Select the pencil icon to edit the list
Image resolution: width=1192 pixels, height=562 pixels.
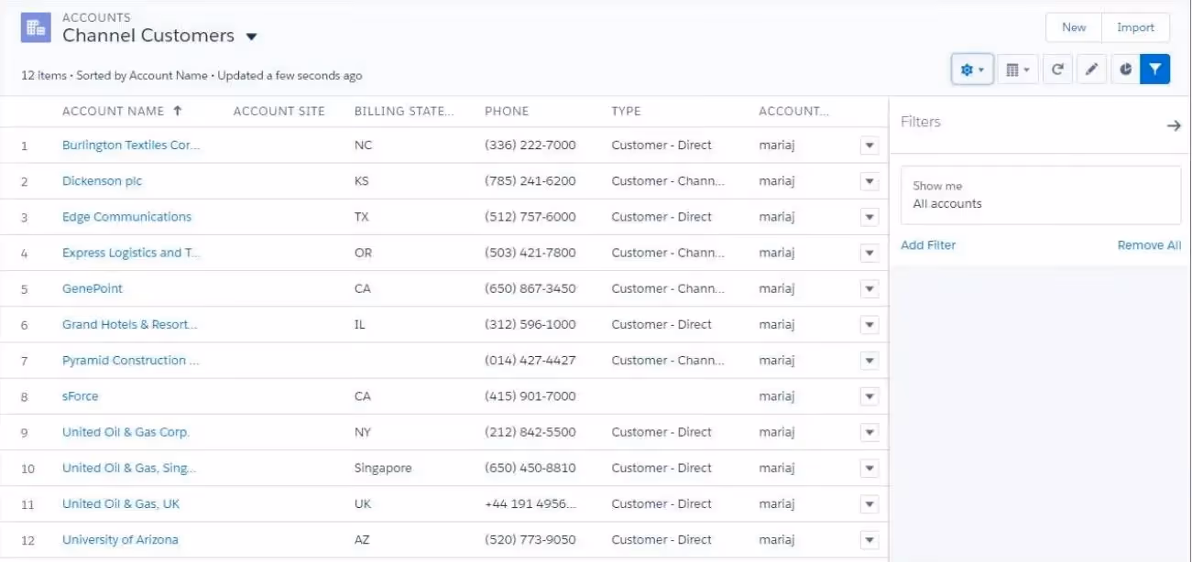tap(1092, 68)
